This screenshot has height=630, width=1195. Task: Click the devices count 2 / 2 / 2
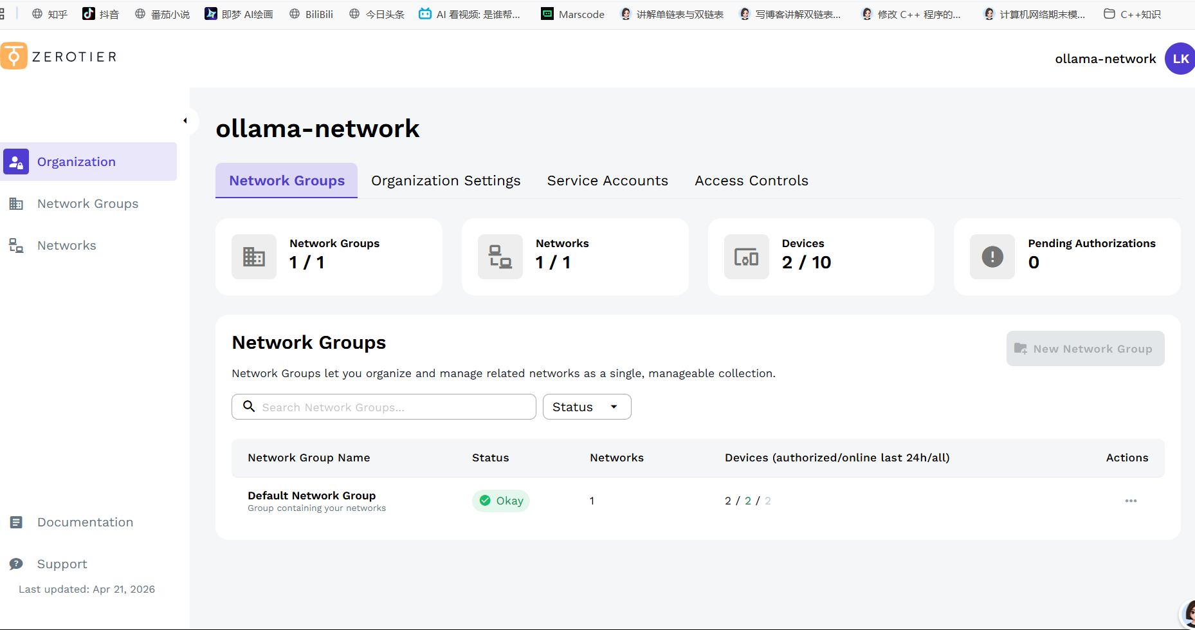[748, 501]
